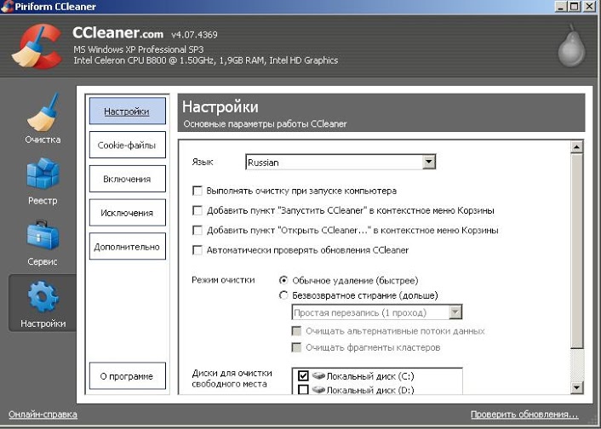Select Безвозвратное стирание (дольше) radio button
Screen dimensions: 601x429
(x=283, y=295)
